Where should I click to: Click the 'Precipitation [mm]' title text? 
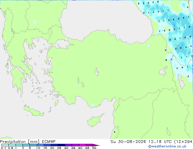[x=20, y=142]
